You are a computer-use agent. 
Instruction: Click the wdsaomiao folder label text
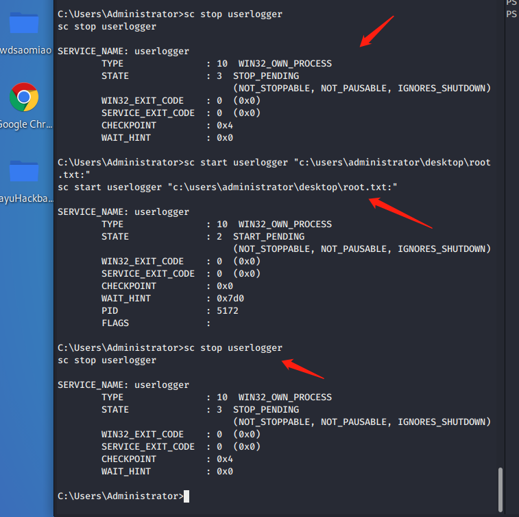click(x=26, y=50)
